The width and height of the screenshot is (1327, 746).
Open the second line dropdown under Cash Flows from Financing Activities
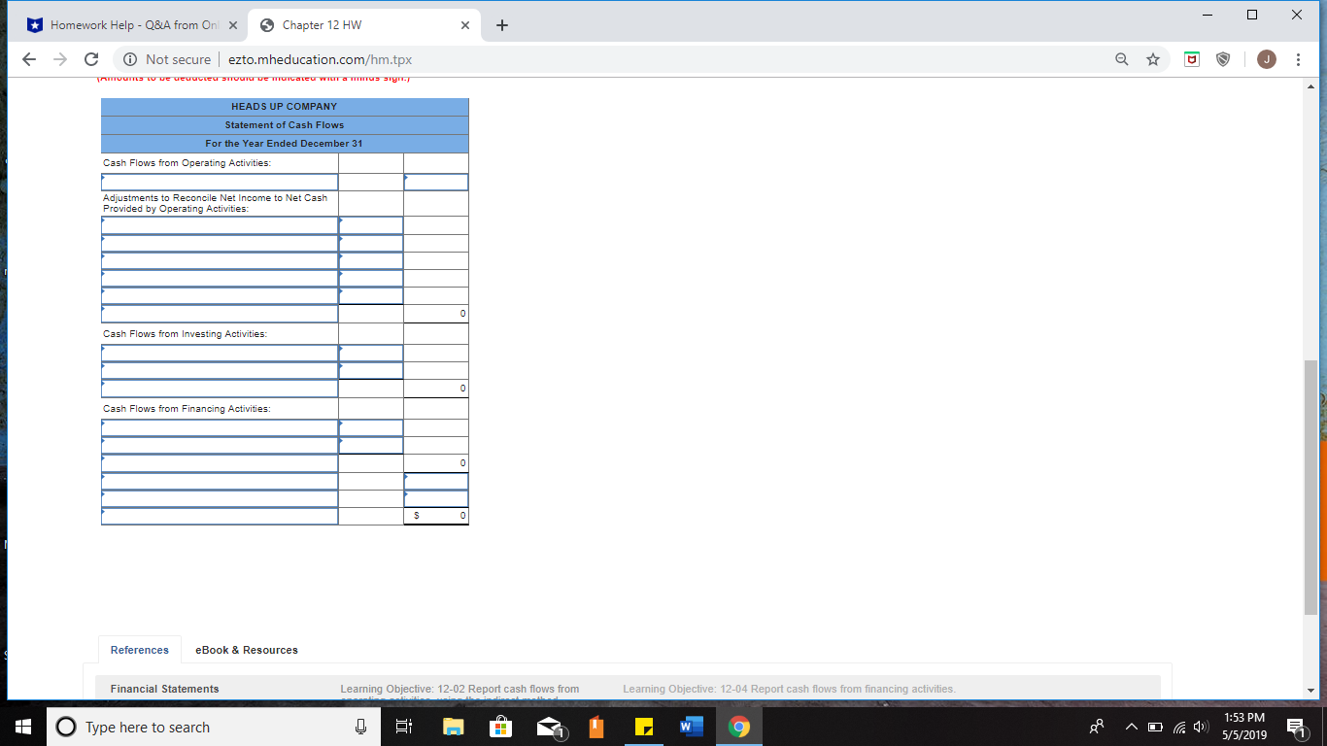tap(220, 446)
